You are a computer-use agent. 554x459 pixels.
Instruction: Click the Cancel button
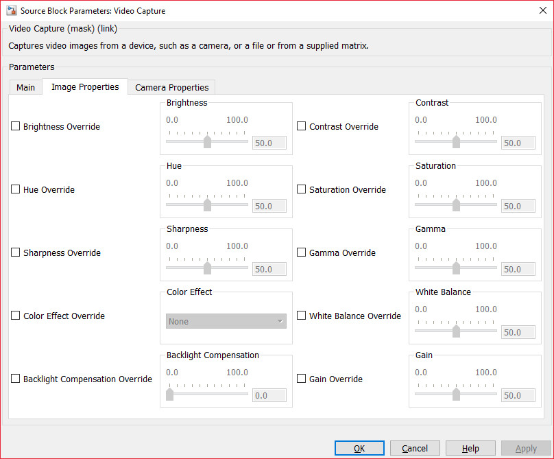(x=415, y=448)
